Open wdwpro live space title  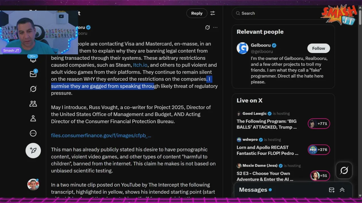coord(267,150)
